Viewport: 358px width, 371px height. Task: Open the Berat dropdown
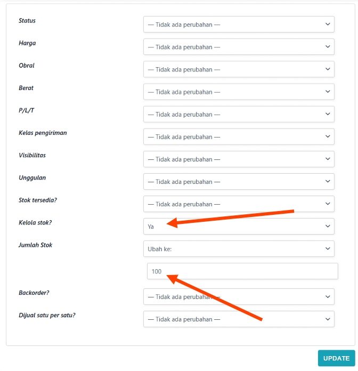[x=238, y=92]
